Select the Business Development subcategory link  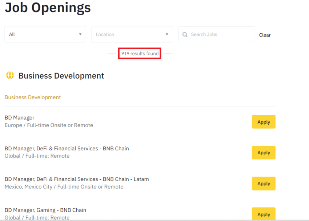tap(33, 97)
